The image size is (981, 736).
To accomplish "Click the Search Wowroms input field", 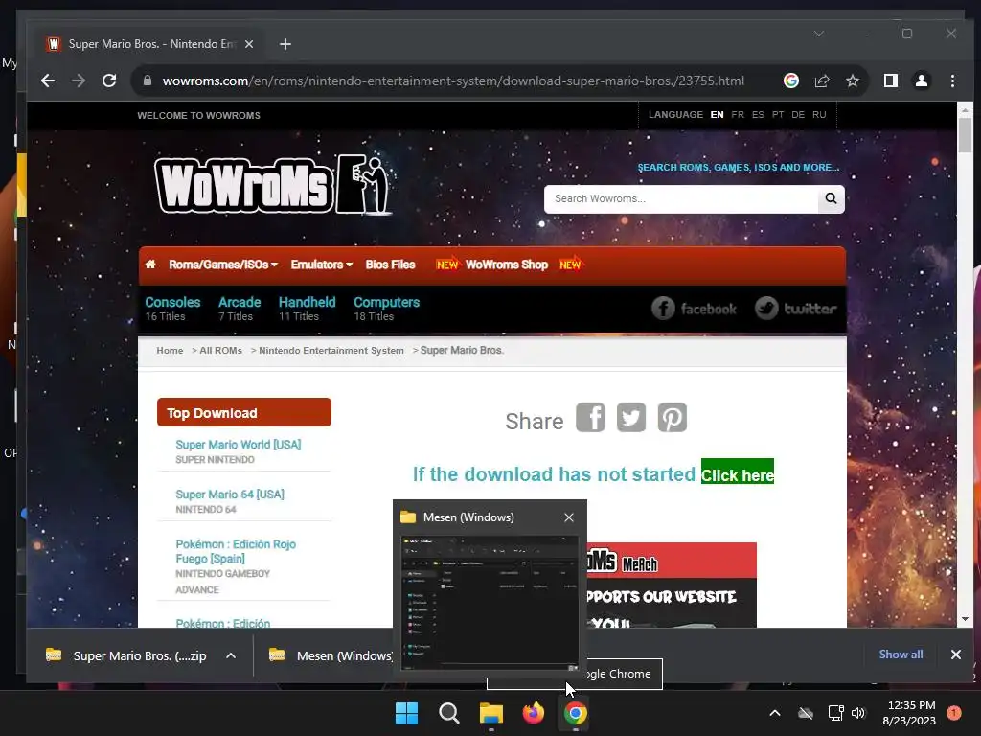I will [681, 199].
